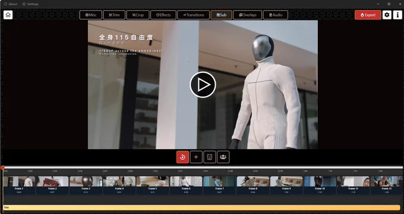Select the Frame 3 thumbnail
This screenshot has width=404, height=214.
86,185
